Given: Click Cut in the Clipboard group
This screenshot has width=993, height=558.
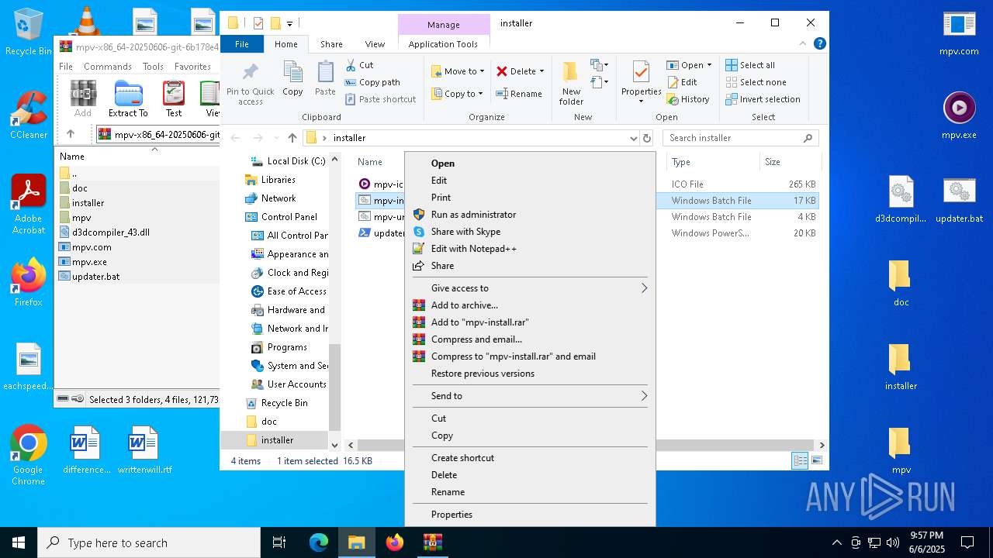Looking at the screenshot, I should [359, 65].
